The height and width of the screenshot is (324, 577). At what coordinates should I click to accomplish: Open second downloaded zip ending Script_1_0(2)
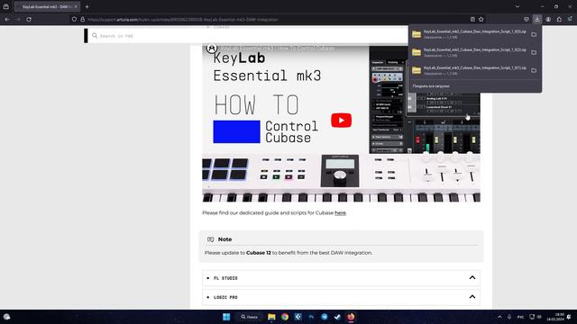tap(469, 52)
